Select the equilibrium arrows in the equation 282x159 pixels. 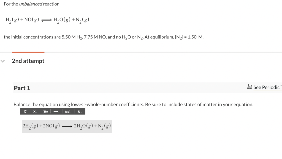[47, 20]
